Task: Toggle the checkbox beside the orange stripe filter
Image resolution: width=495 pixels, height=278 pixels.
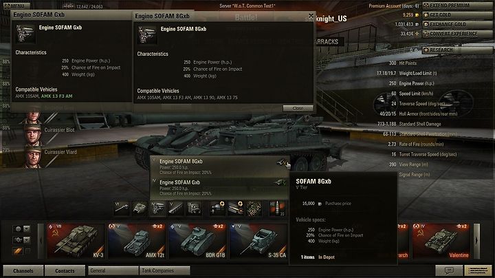Action: coord(27,251)
